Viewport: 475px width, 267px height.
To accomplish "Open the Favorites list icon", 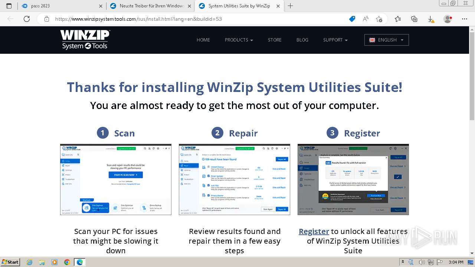I will pyautogui.click(x=398, y=19).
